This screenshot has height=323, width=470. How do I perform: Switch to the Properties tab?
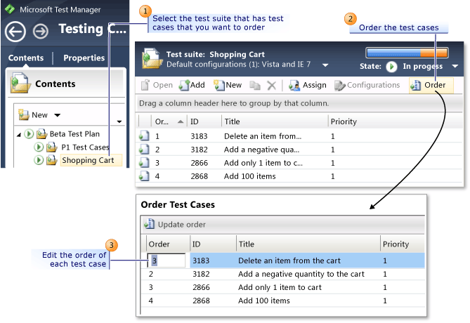coord(84,58)
